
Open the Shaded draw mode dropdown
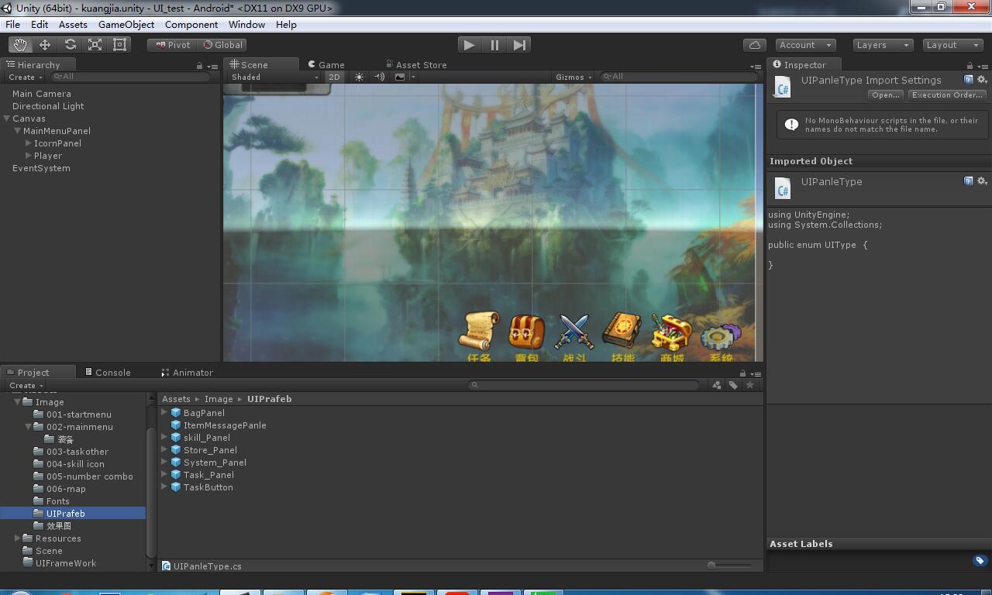tap(275, 77)
